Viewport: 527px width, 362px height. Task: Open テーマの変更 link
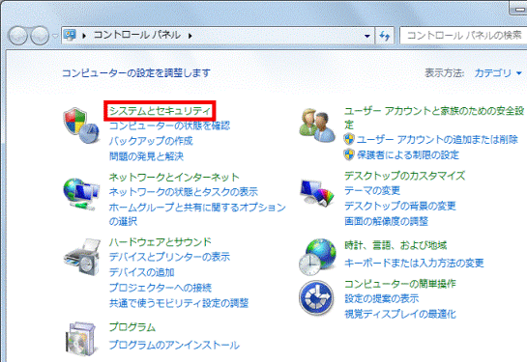372,190
